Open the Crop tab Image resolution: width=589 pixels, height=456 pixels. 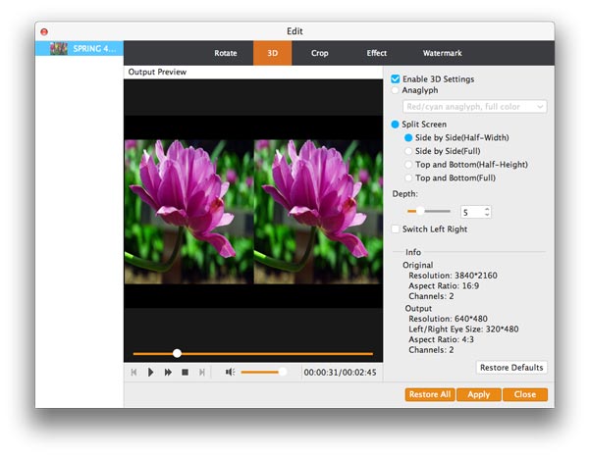(320, 53)
